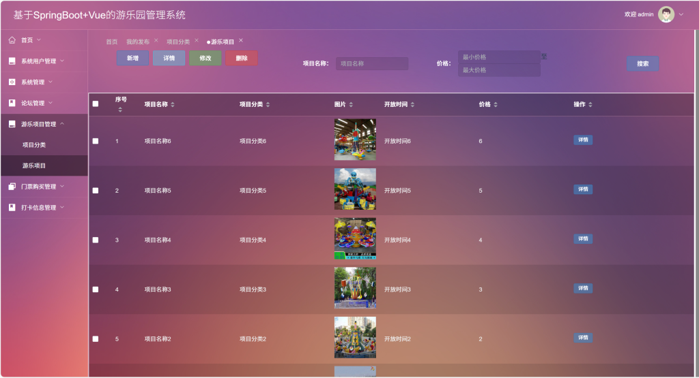Check the row for 项目名称2
Image resolution: width=699 pixels, height=378 pixels.
(x=96, y=339)
